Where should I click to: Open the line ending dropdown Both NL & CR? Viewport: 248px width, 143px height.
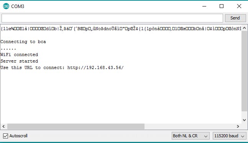[x=191, y=136]
